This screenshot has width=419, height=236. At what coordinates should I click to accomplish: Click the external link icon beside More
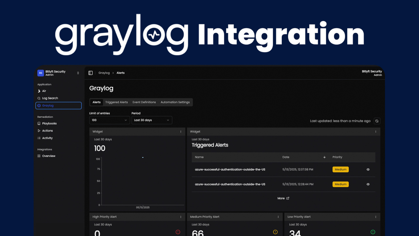click(288, 198)
